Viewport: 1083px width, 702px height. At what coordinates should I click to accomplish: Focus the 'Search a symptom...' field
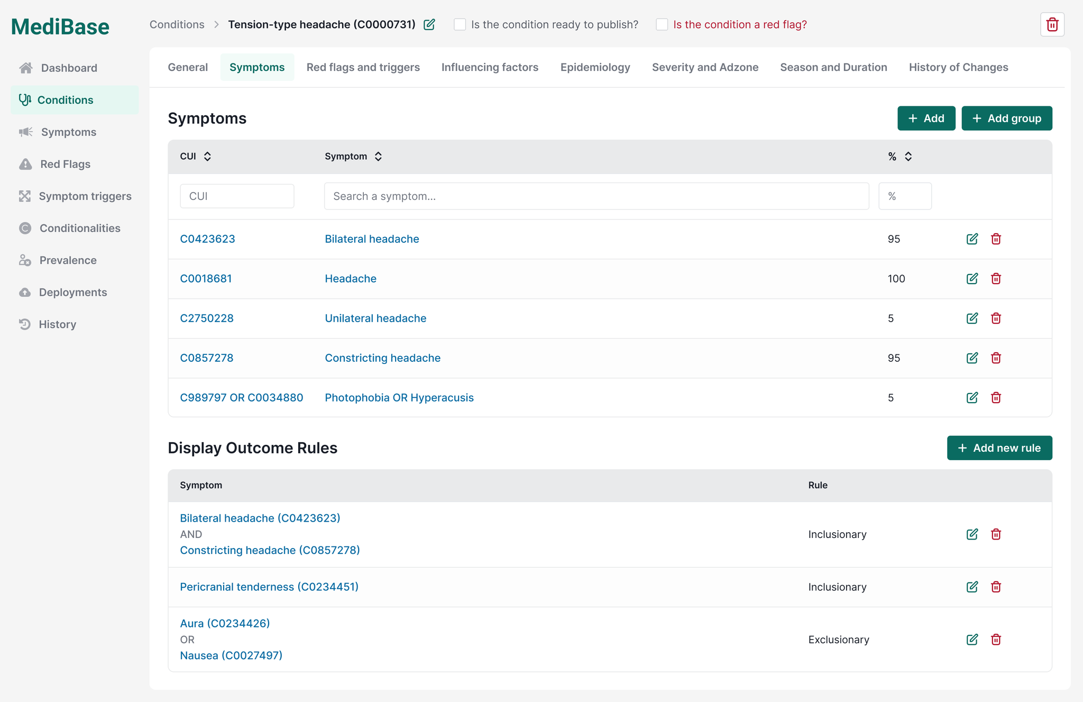596,196
